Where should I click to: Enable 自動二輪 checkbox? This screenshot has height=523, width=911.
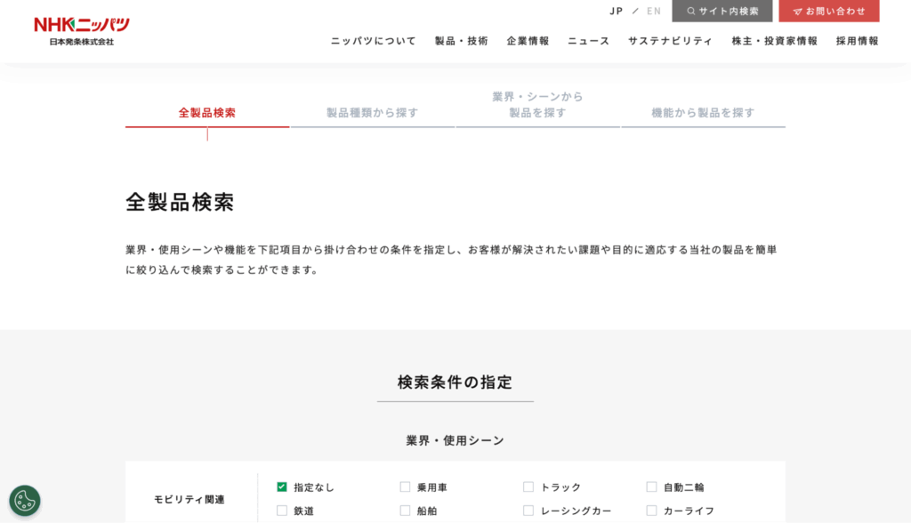(651, 487)
